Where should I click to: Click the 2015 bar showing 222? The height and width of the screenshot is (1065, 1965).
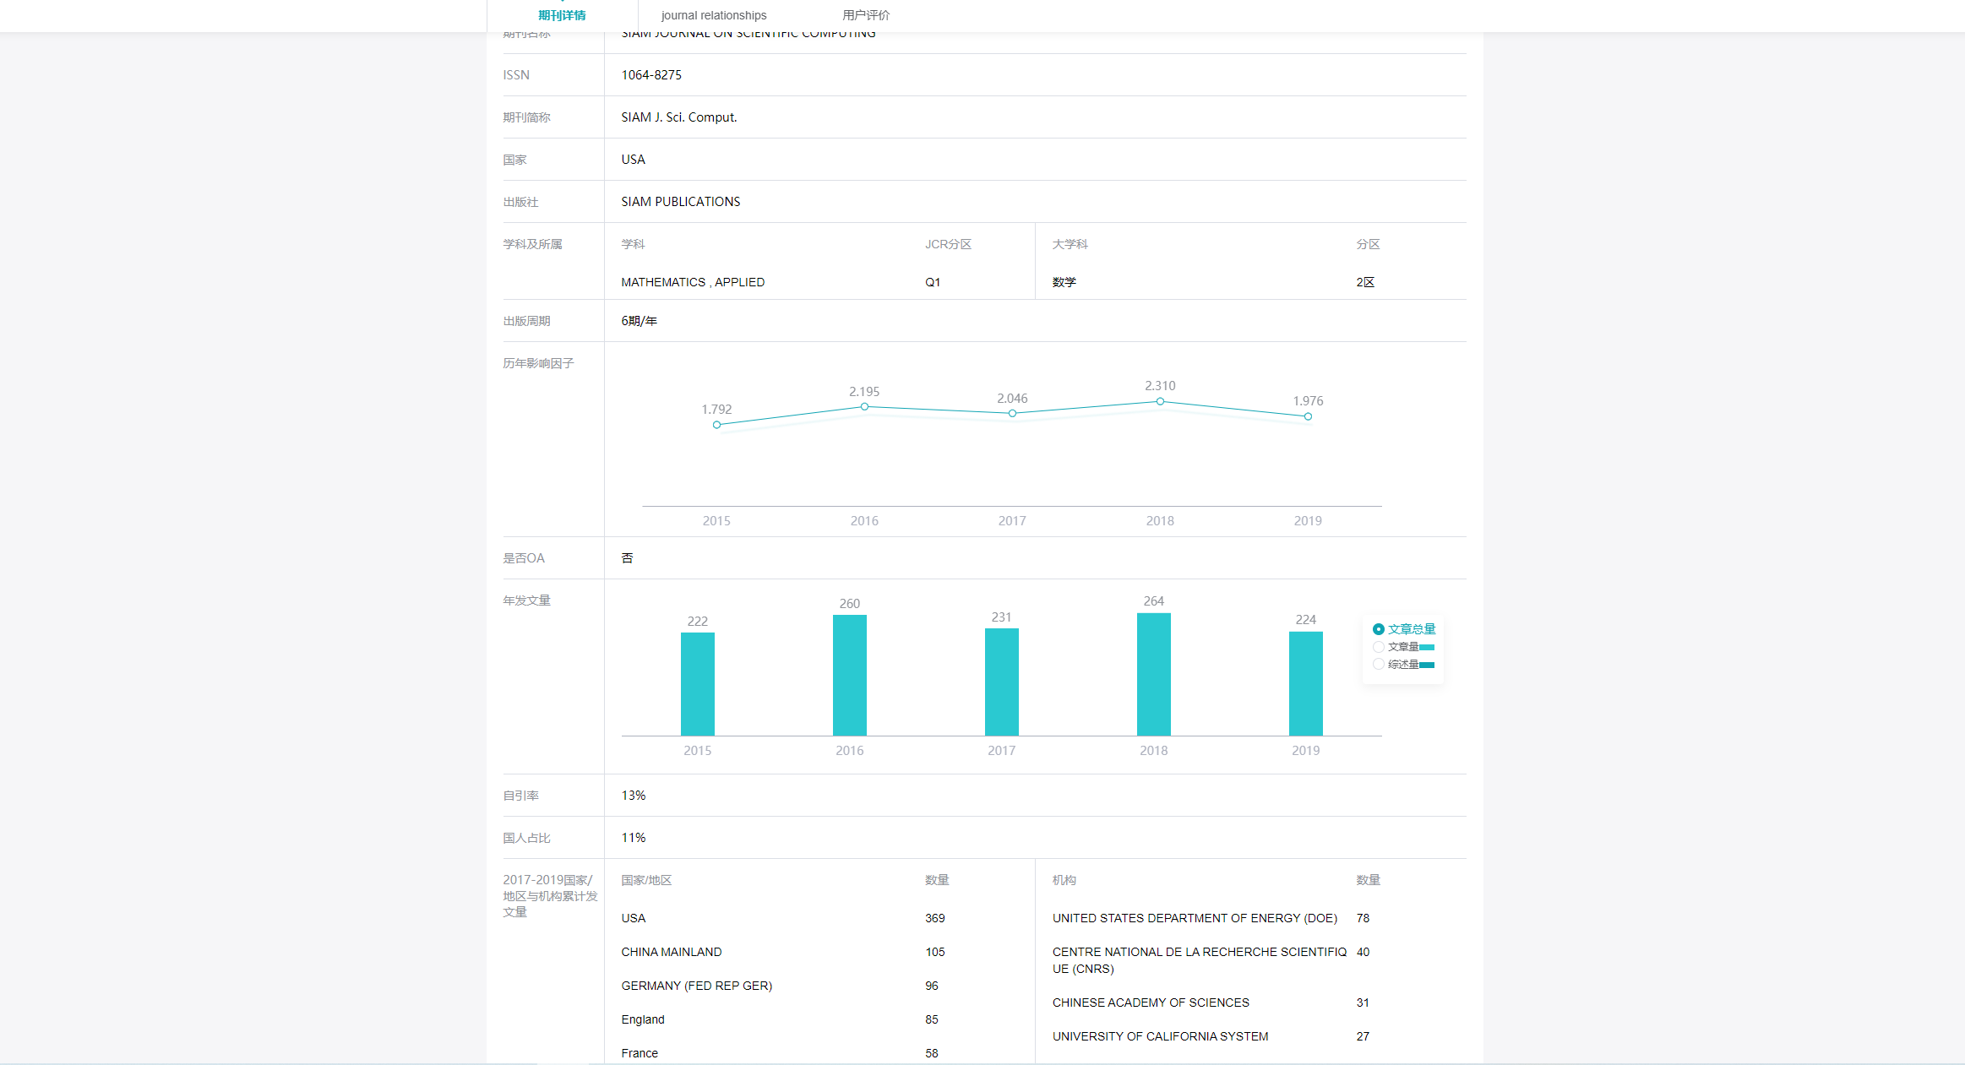[698, 684]
